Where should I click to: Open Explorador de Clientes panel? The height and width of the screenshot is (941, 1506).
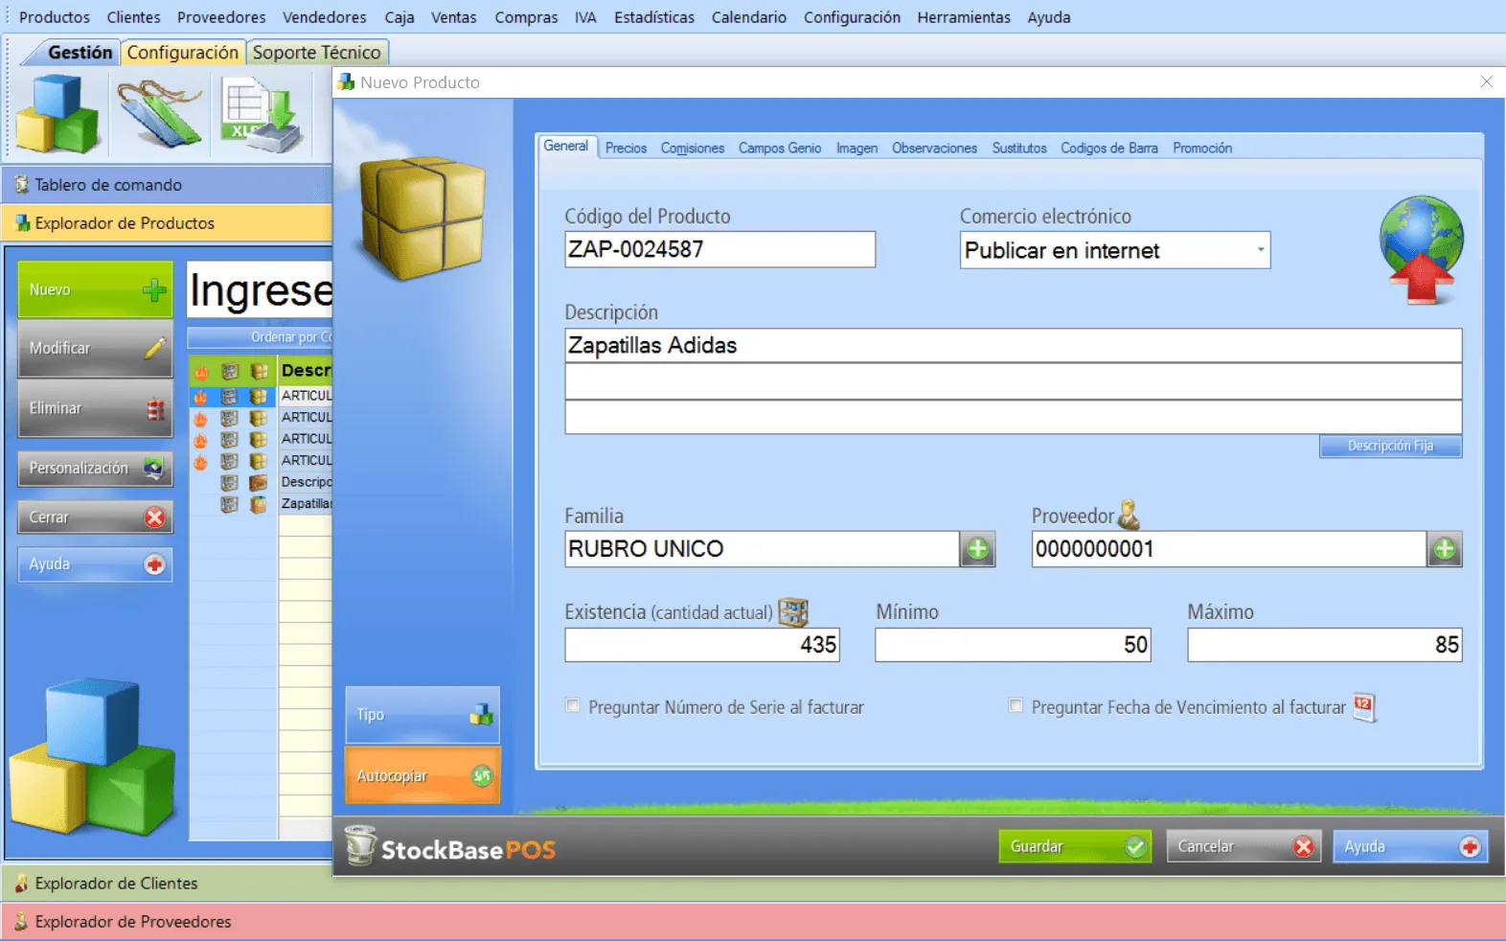tap(753, 884)
